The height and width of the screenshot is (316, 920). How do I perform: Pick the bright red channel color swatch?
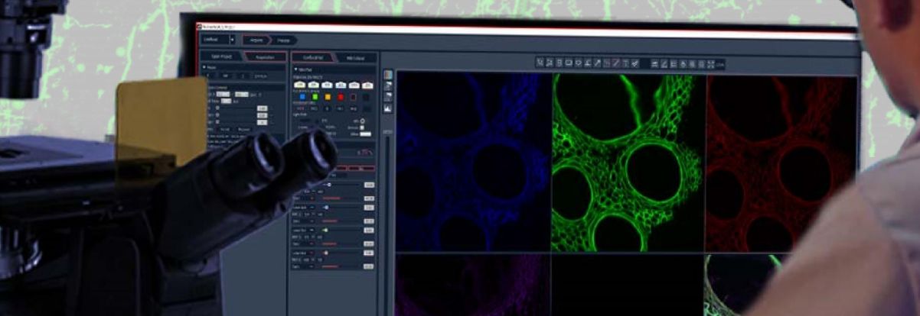(x=341, y=97)
